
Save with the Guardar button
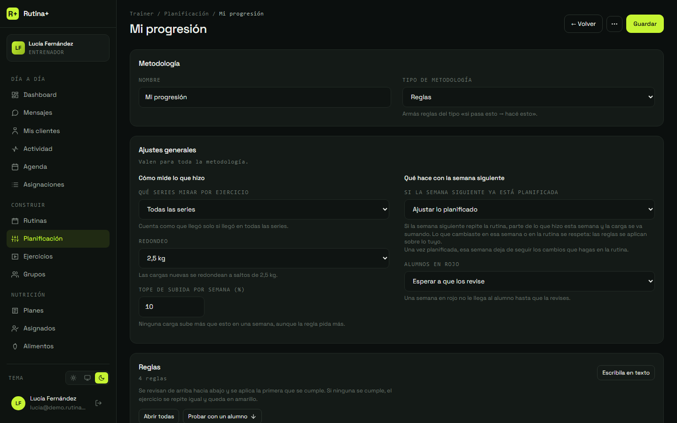(x=645, y=24)
